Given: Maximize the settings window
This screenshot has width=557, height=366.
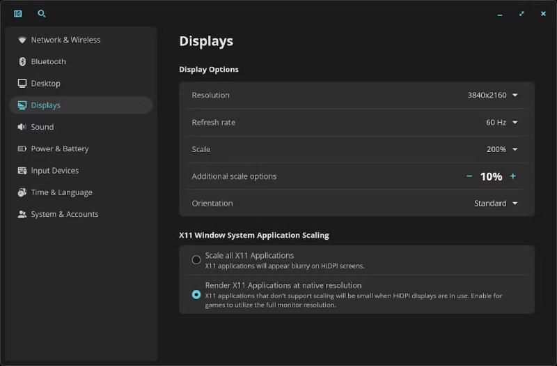Looking at the screenshot, I should (521, 13).
